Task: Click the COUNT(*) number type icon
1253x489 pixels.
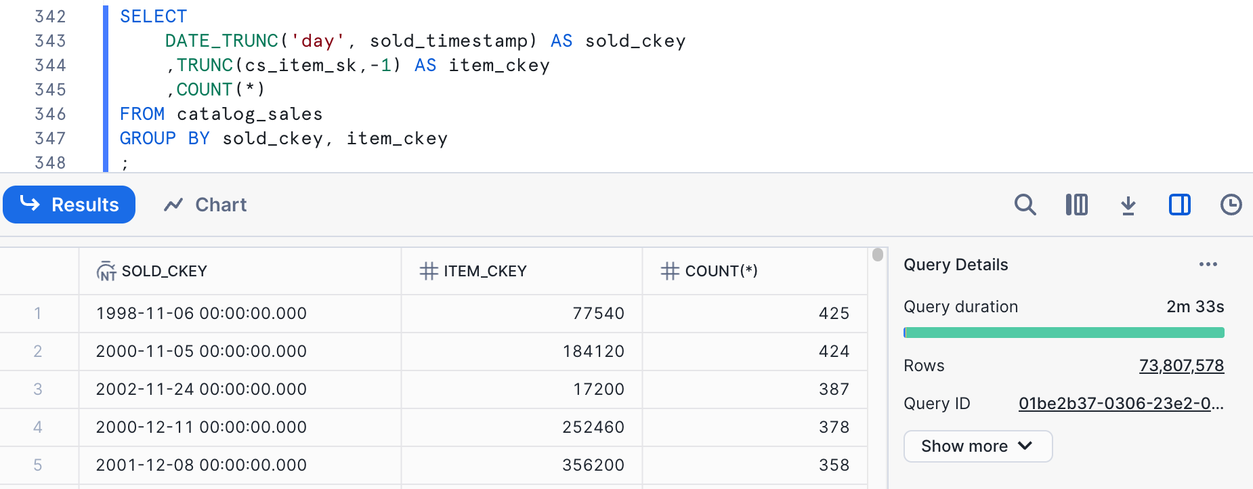Action: [x=669, y=271]
